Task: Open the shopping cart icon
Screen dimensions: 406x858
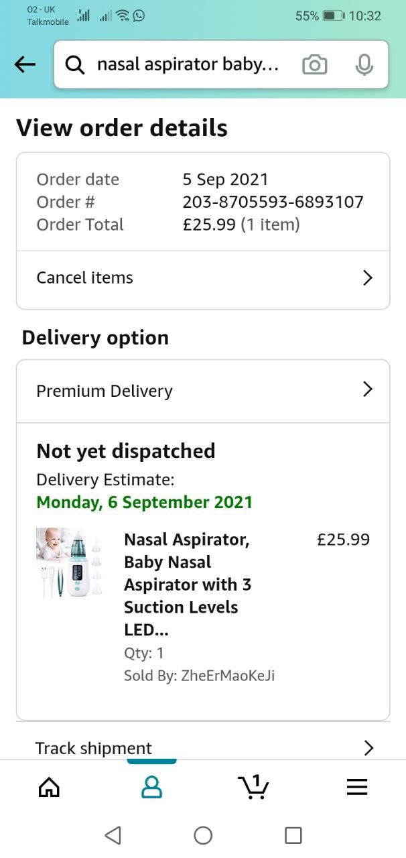Action: click(253, 786)
